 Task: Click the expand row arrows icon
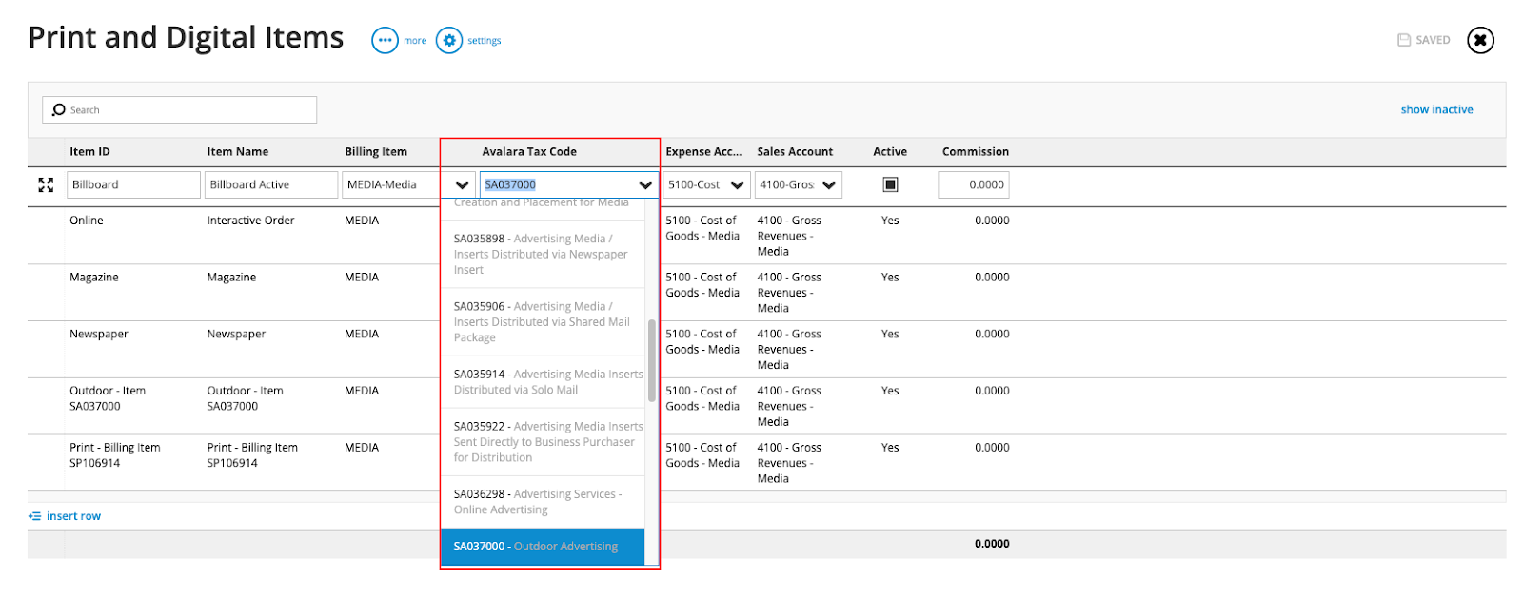click(46, 185)
